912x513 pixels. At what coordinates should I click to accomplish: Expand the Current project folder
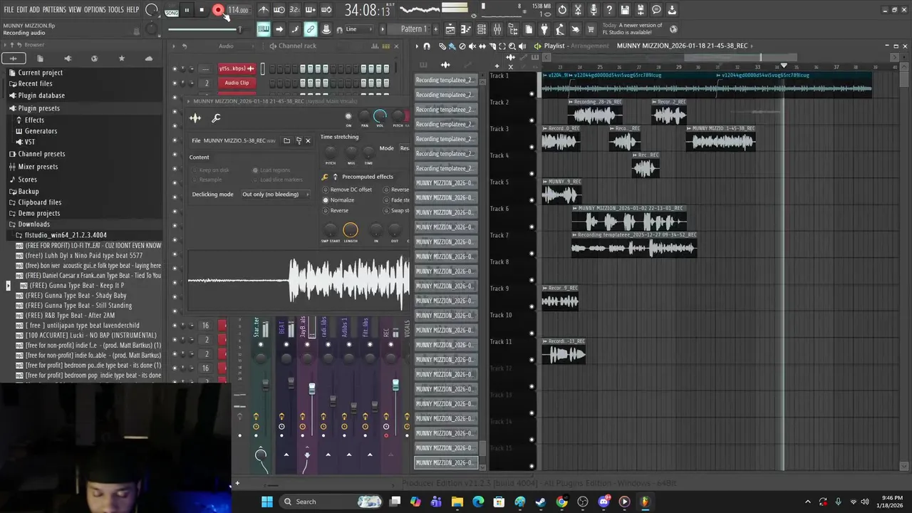coord(40,73)
